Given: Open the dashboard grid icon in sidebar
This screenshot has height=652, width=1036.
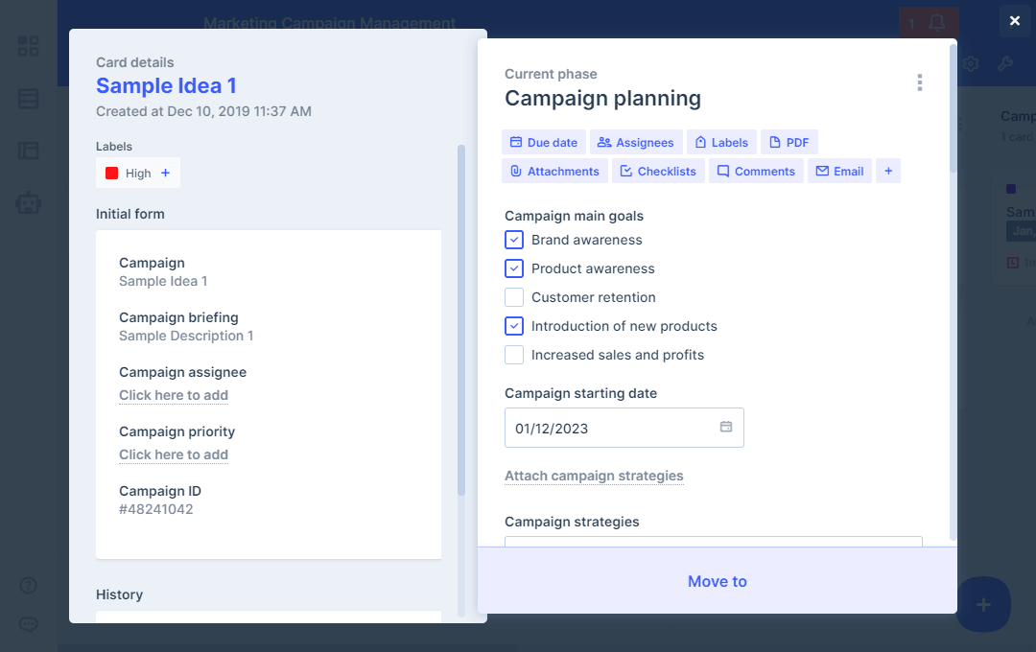Looking at the screenshot, I should [29, 46].
